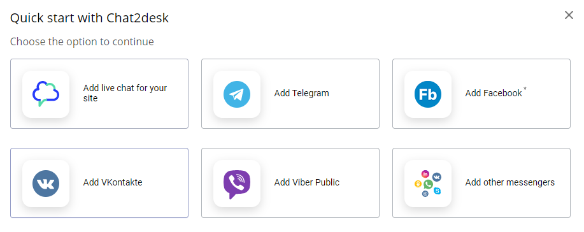This screenshot has width=584, height=232.
Task: Select 'Add live chat for your site' text
Action: click(x=125, y=93)
